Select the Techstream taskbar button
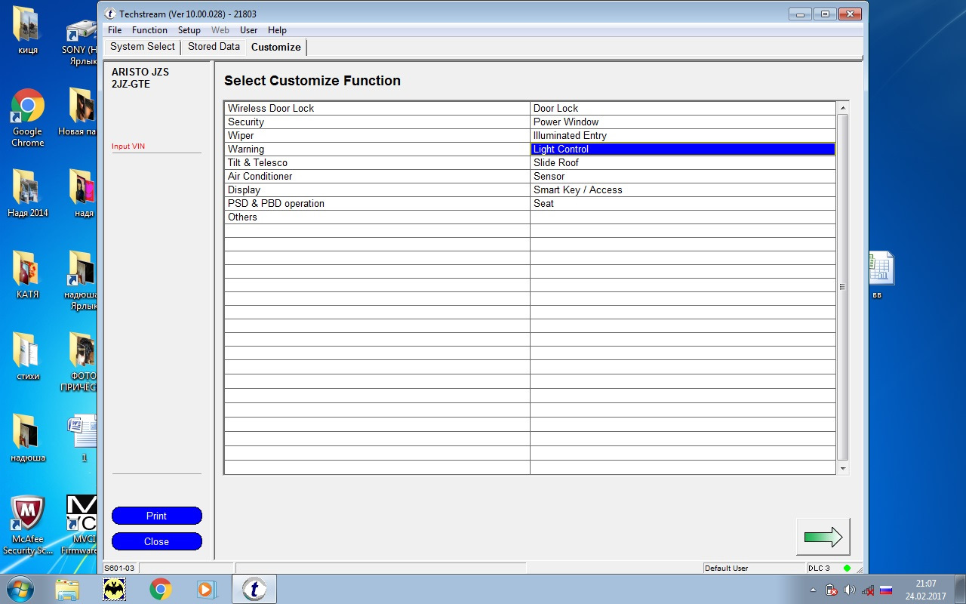This screenshot has width=966, height=604. [x=254, y=589]
